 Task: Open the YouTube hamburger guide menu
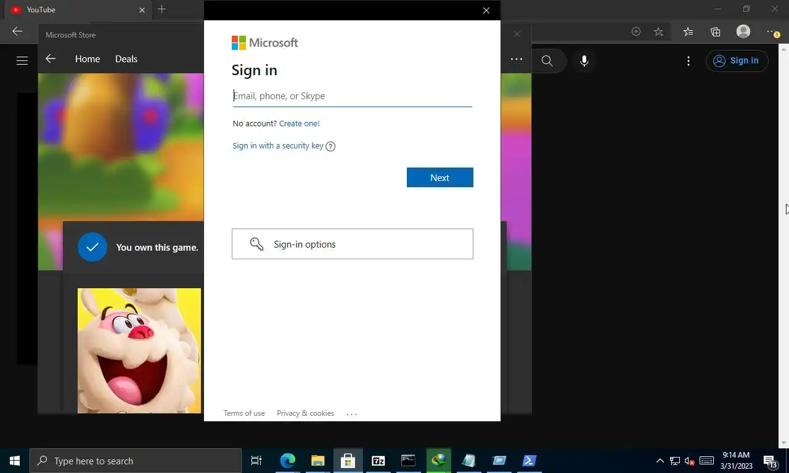pos(22,60)
